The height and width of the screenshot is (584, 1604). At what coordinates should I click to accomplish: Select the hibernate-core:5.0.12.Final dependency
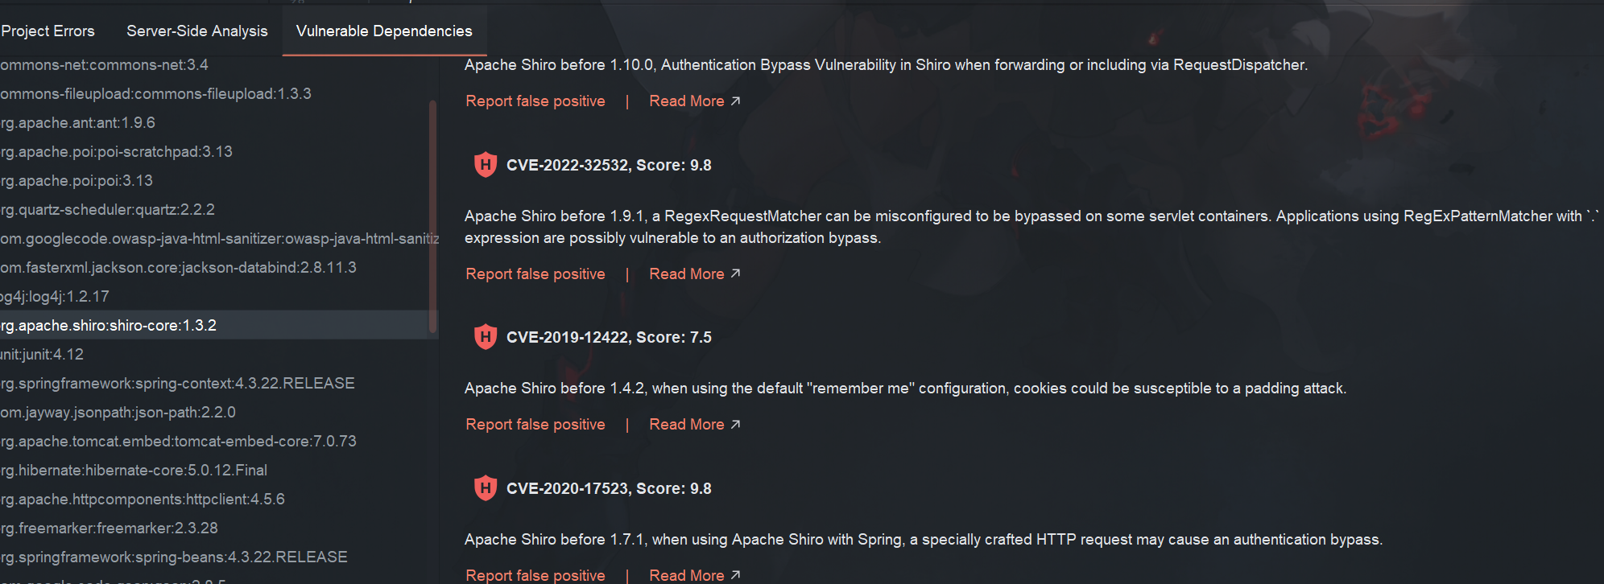pos(134,471)
